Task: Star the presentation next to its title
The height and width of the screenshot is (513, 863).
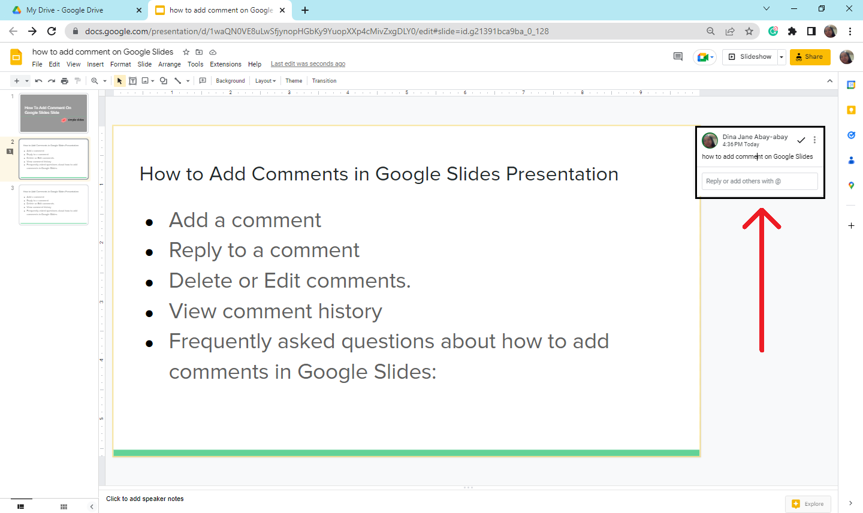Action: 186,52
